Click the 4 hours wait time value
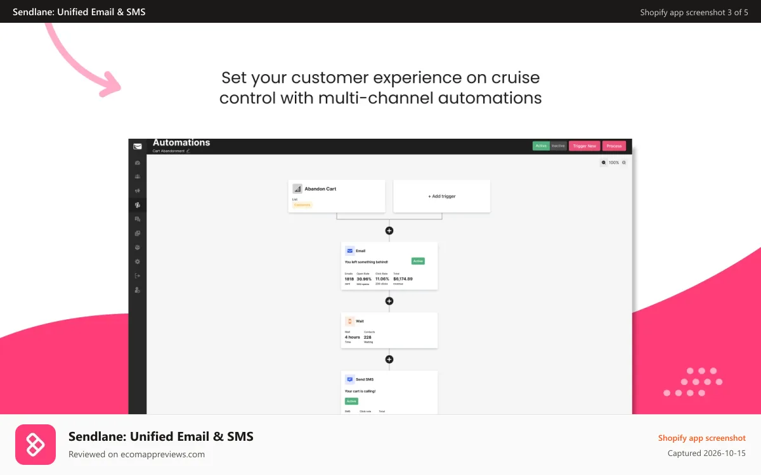Screen dimensions: 761x475 [353, 337]
